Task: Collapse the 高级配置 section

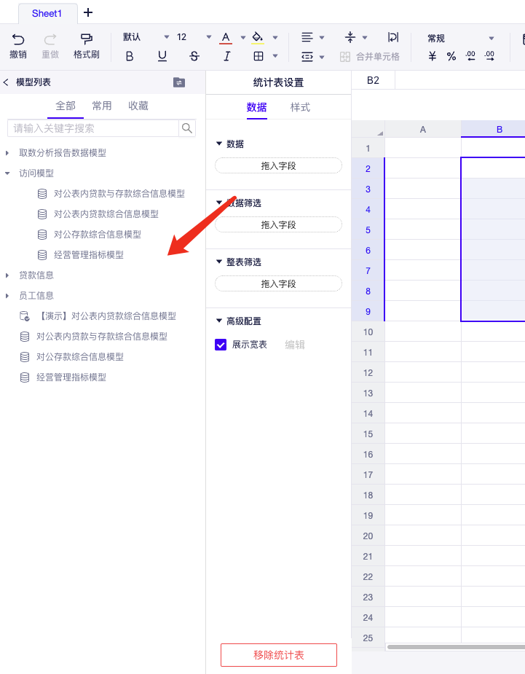Action: 218,321
